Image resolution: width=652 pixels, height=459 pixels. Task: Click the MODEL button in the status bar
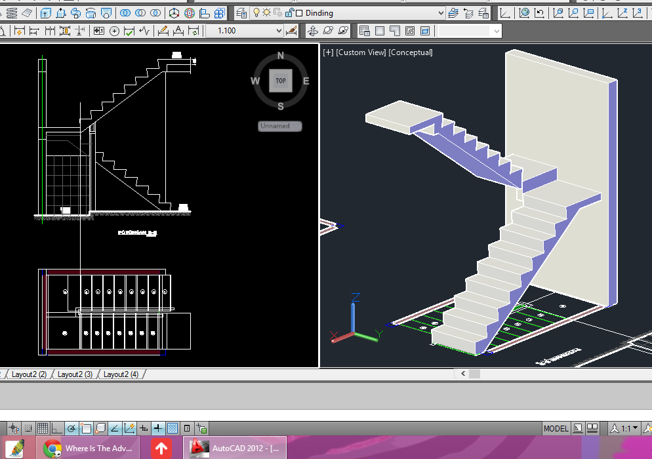pos(556,428)
